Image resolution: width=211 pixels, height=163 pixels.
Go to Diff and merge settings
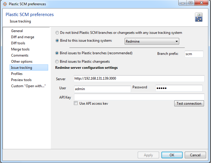tap(22, 37)
